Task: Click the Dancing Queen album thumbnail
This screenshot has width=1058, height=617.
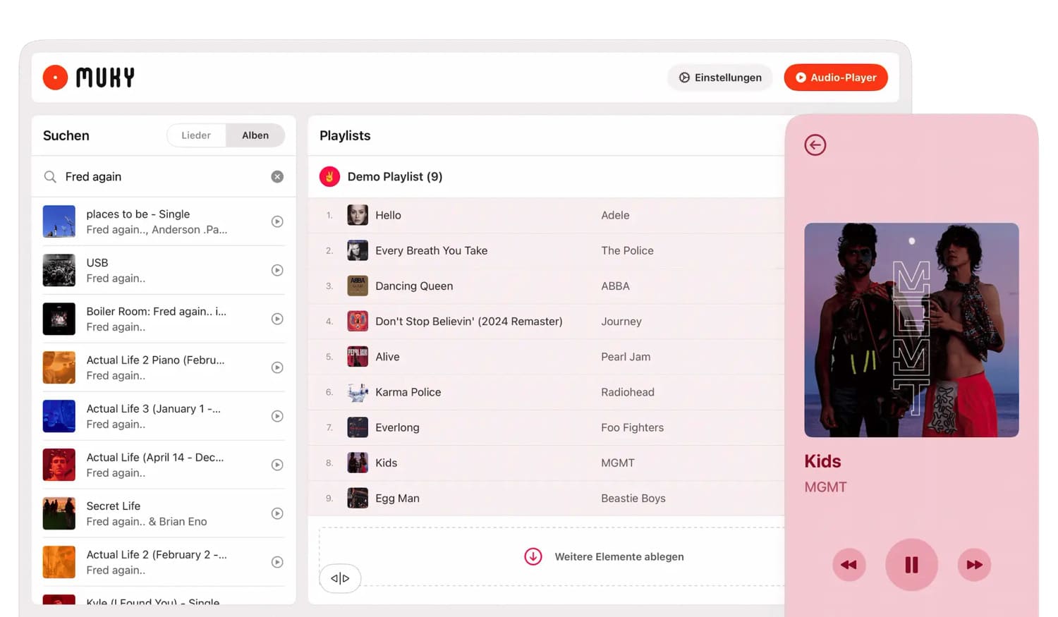Action: pos(358,286)
